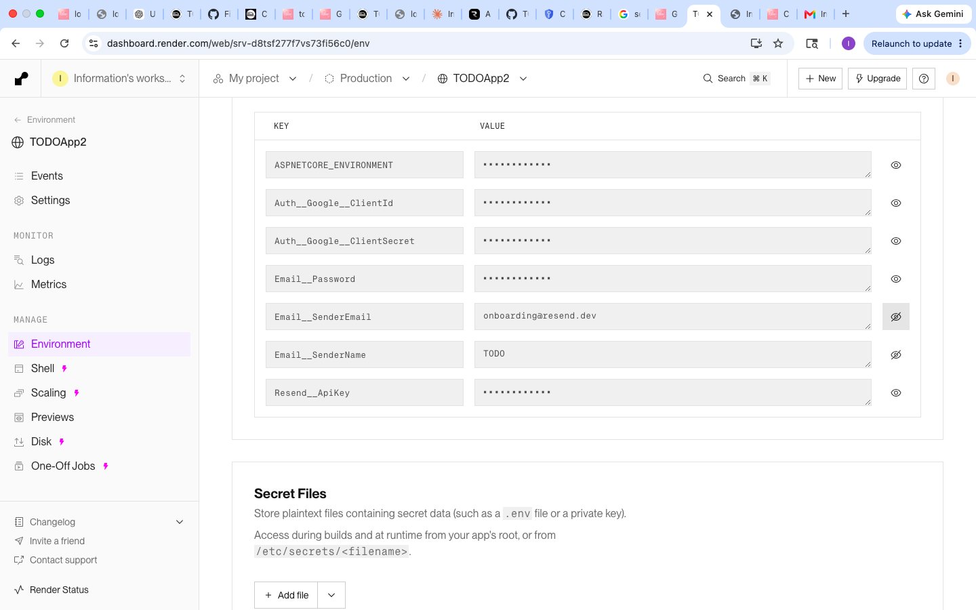
Task: Click the browser forward arrow
Action: [x=40, y=43]
